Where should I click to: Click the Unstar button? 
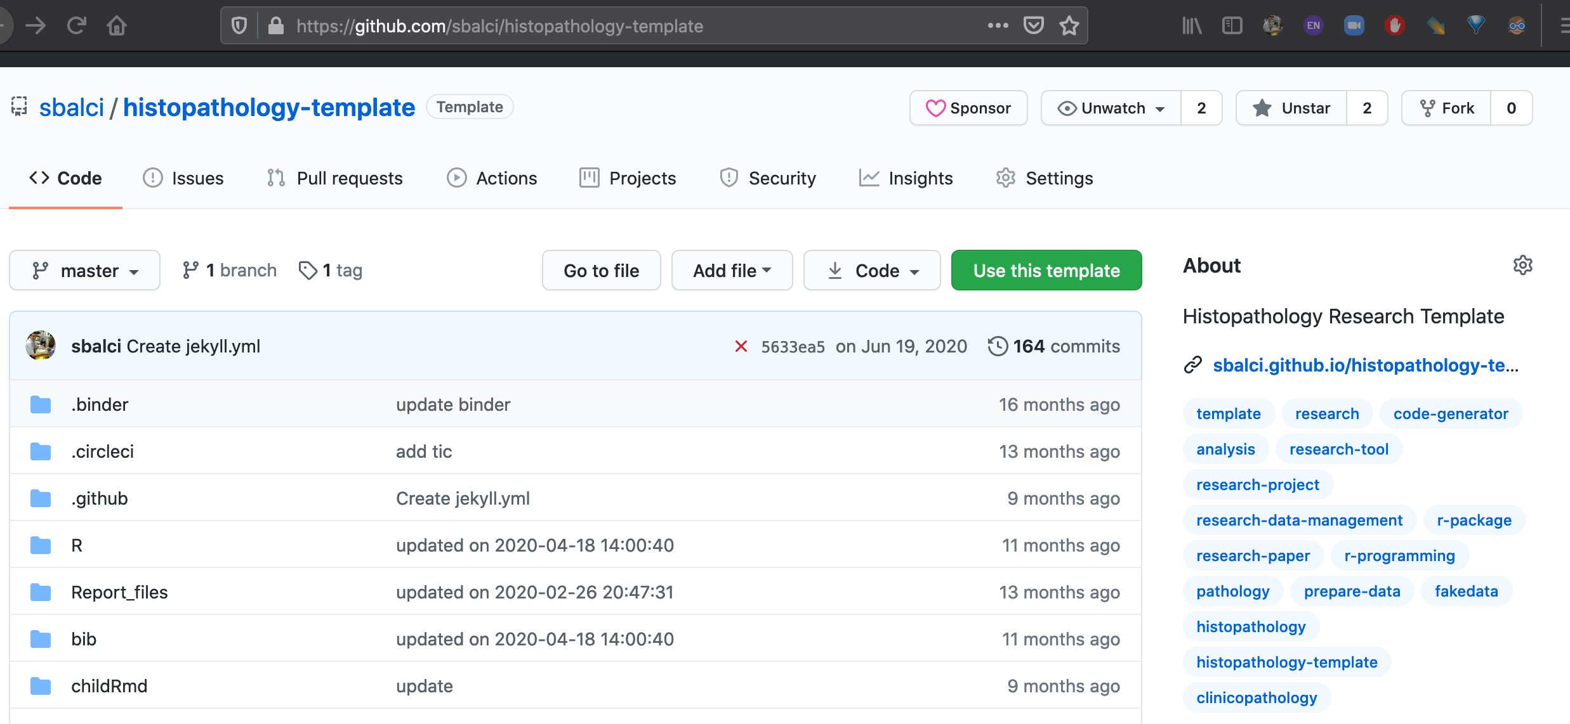point(1291,108)
